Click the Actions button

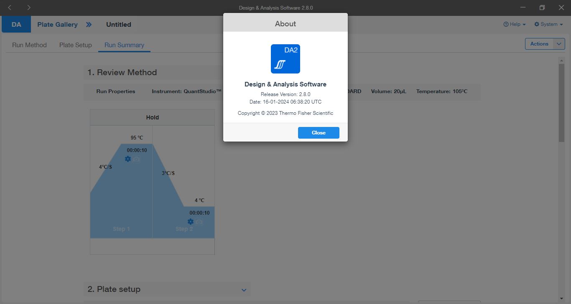click(539, 44)
